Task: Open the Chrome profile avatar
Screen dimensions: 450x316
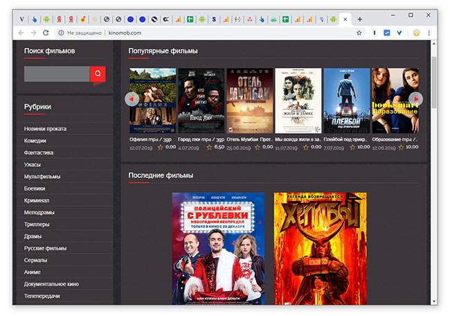Action: [x=416, y=33]
